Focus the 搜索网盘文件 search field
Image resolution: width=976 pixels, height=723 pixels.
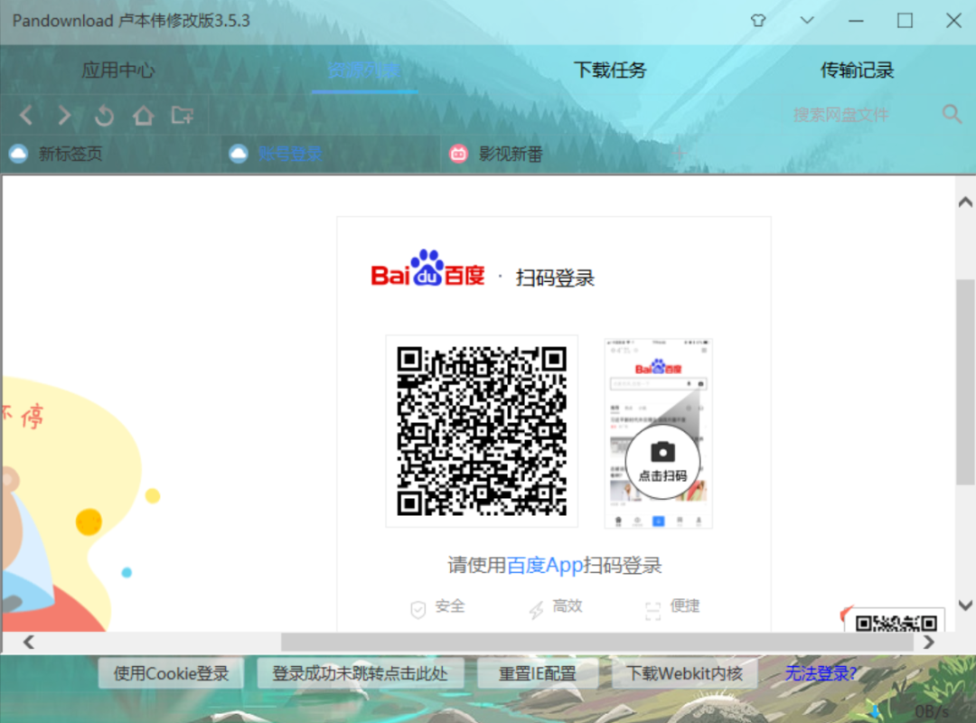840,115
